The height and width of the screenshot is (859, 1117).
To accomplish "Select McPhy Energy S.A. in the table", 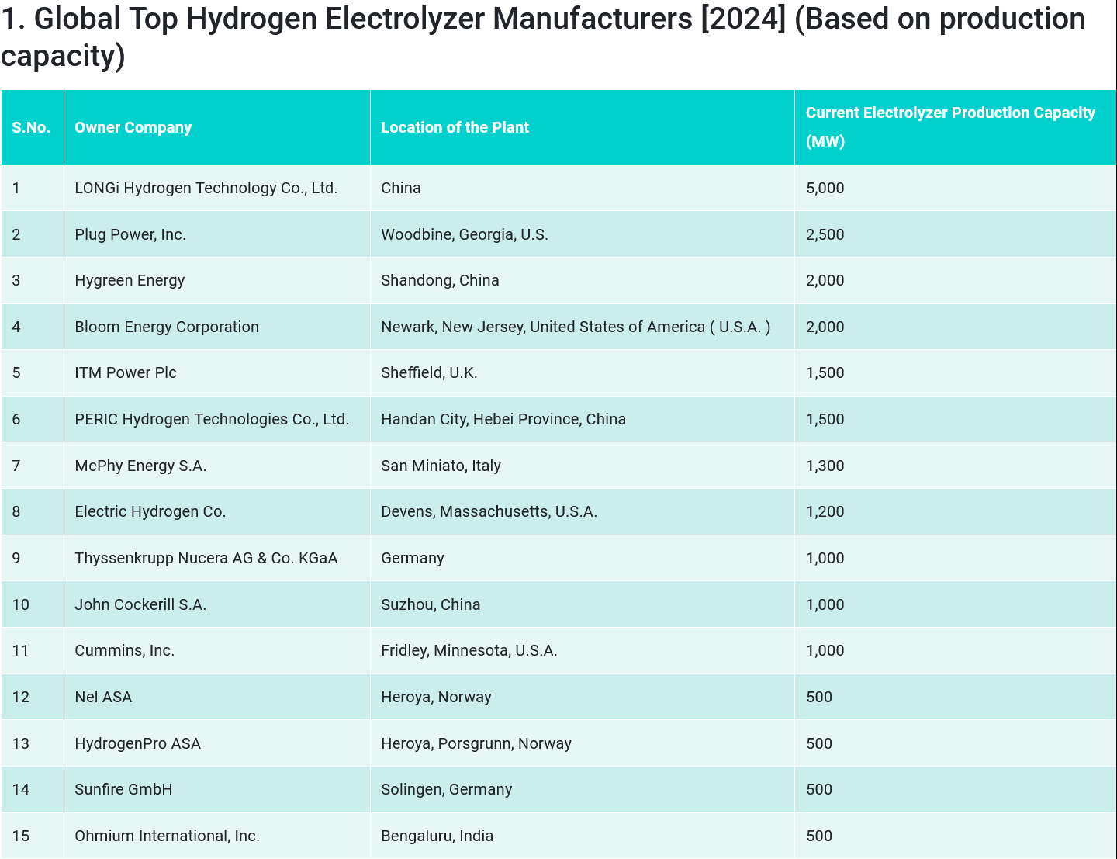I will click(x=140, y=466).
